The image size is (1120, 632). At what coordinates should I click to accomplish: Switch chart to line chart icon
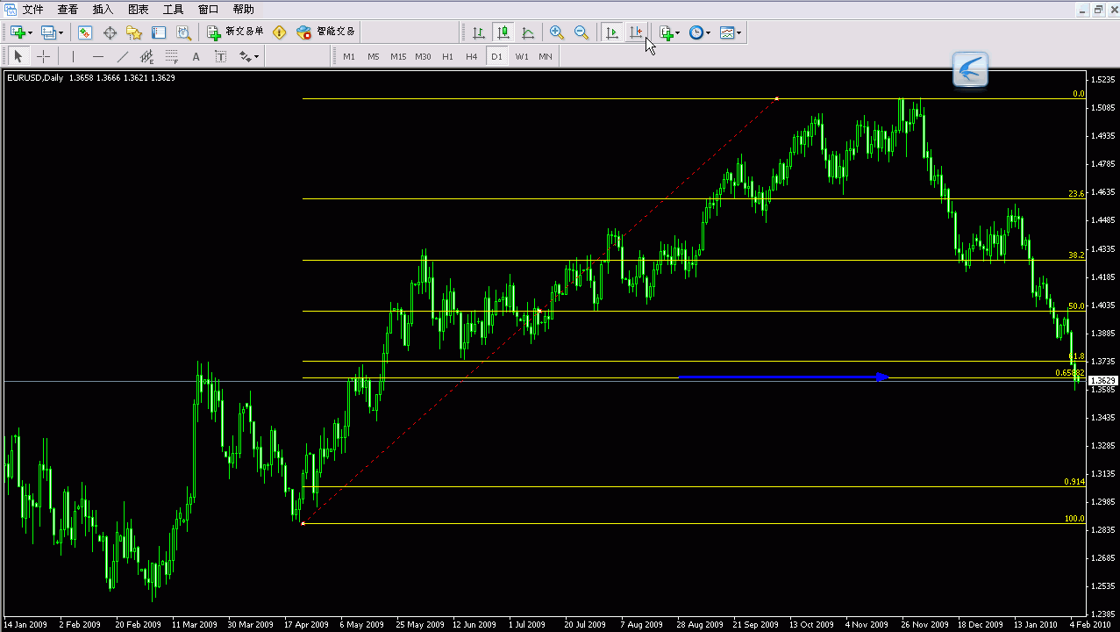point(528,32)
